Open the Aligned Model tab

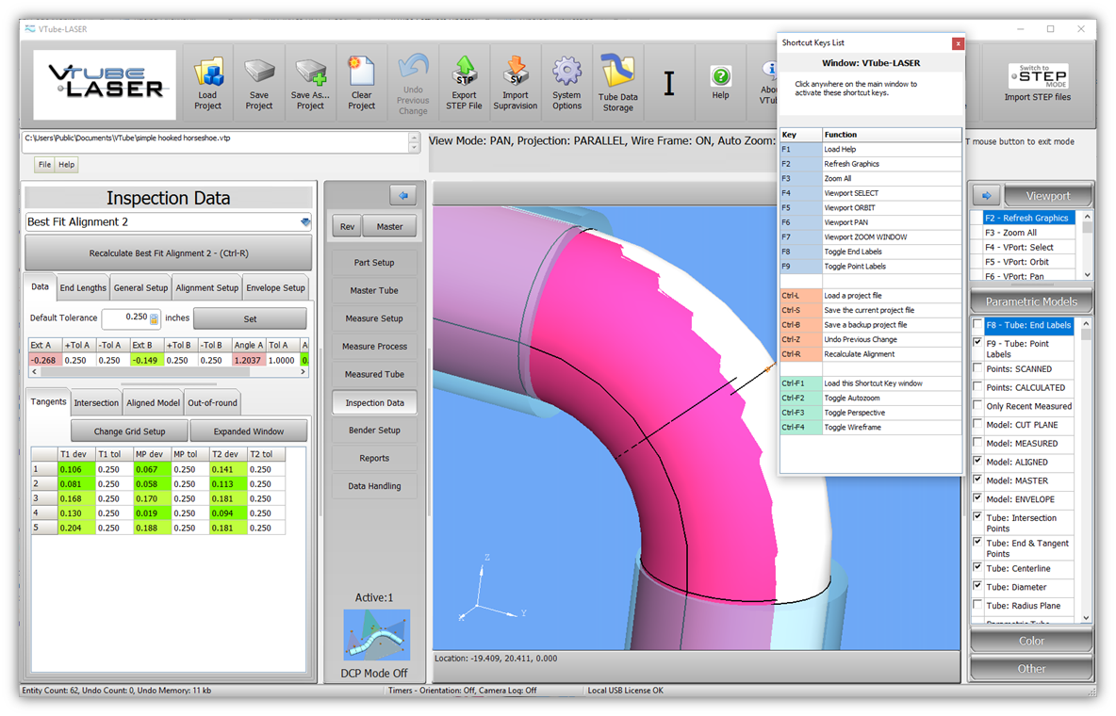(x=153, y=402)
